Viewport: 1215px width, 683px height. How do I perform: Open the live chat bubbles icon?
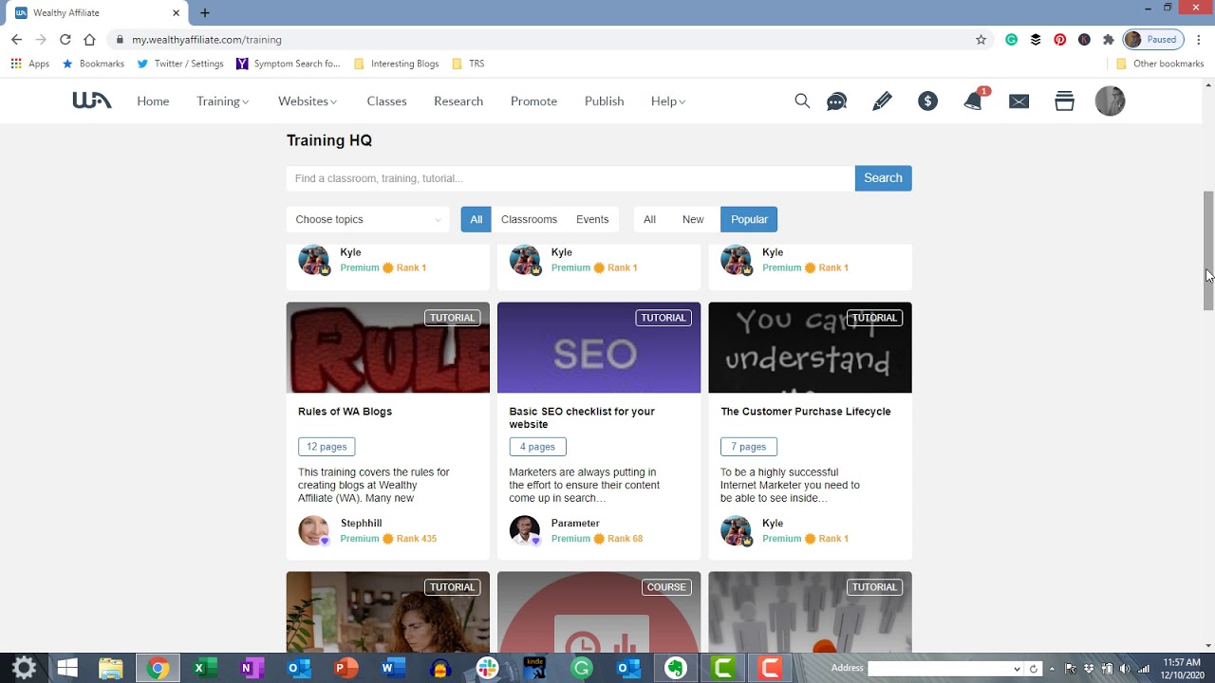(x=836, y=102)
